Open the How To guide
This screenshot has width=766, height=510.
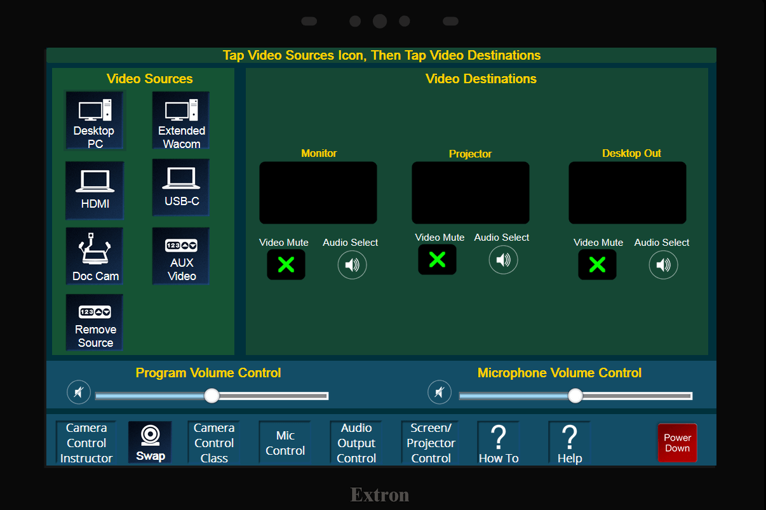pos(499,443)
